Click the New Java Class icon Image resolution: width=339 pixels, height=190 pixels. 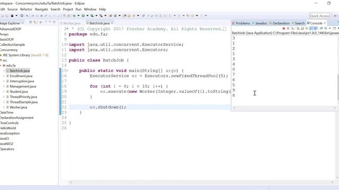click(115, 15)
